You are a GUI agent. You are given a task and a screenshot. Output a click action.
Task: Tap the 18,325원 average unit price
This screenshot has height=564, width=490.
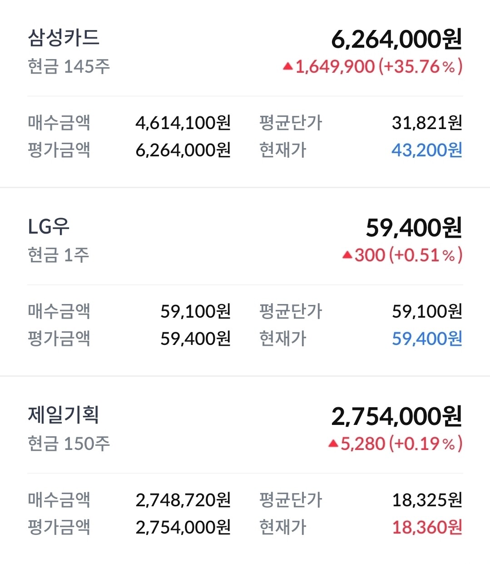point(427,500)
